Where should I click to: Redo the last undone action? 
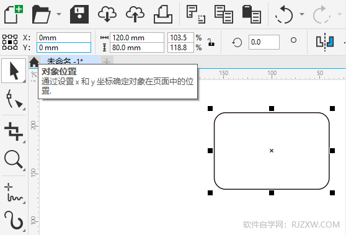[322, 14]
